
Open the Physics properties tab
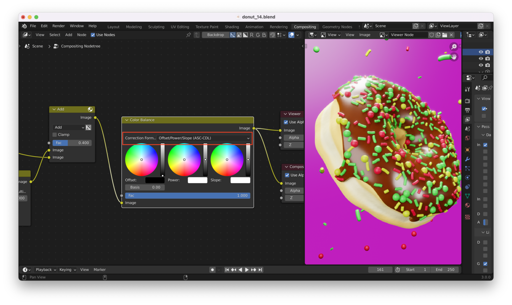coord(467,177)
